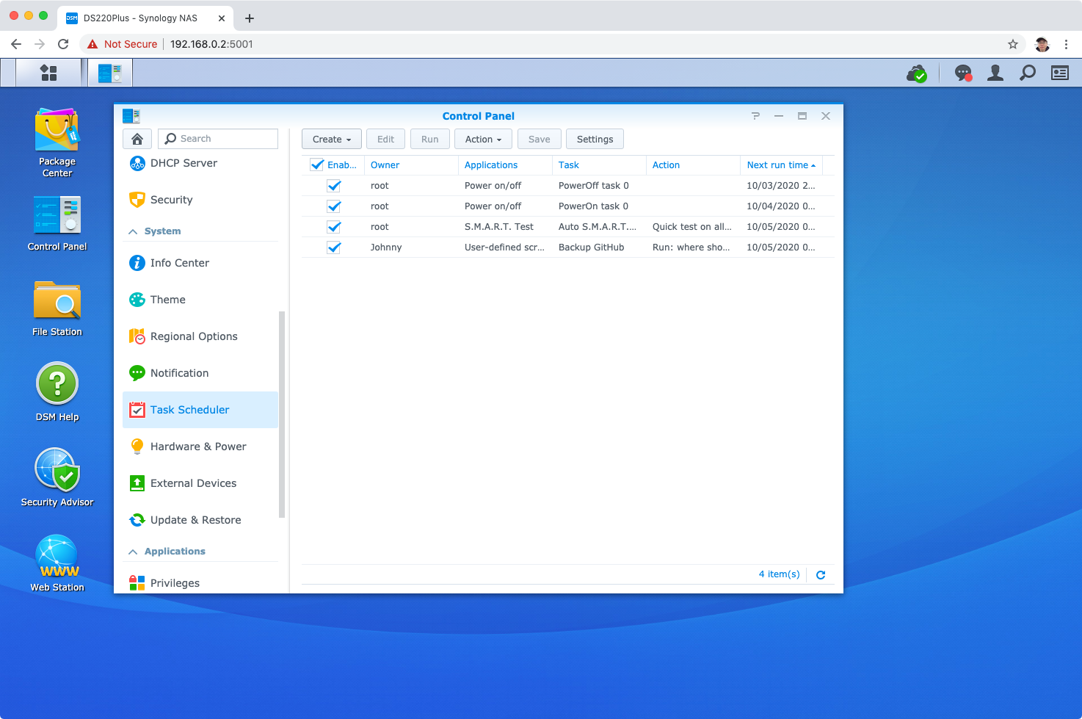Screen dimensions: 1082x719
Task: Click the refresh icon beside item count
Action: pos(821,575)
